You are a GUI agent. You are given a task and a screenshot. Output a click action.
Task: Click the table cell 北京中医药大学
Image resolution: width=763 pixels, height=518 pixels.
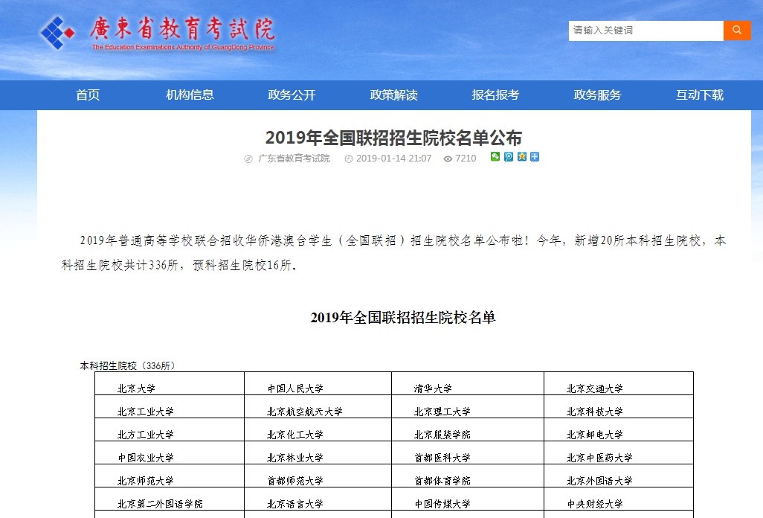pos(619,453)
